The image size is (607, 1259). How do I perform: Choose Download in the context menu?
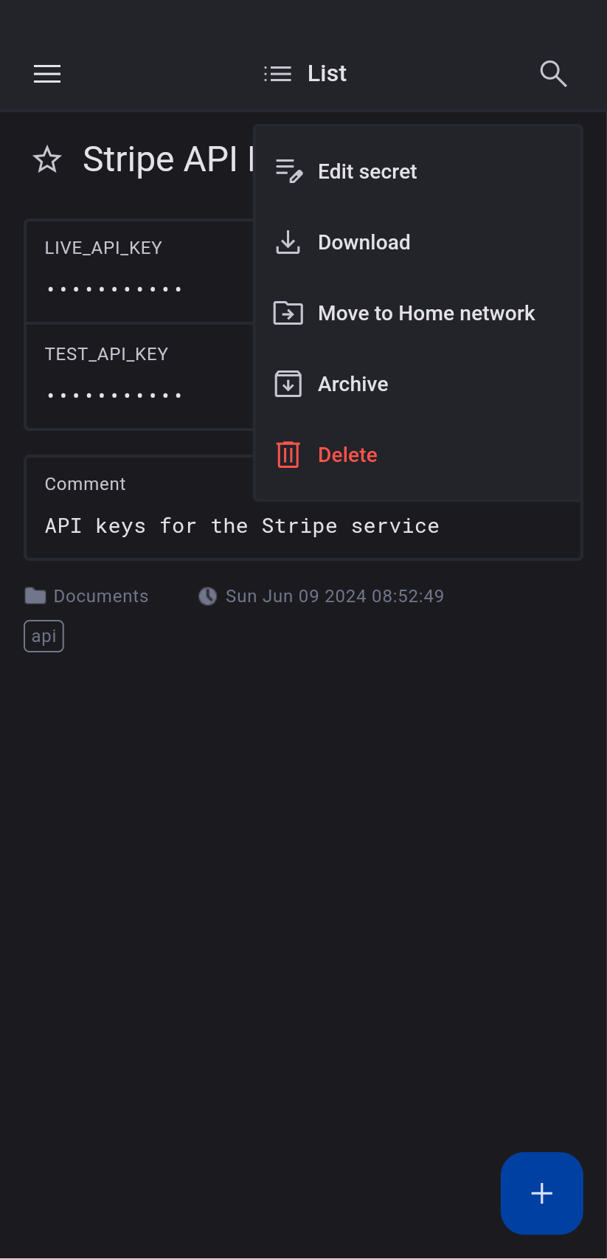[x=364, y=242]
